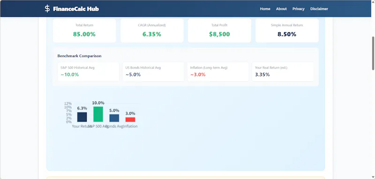Click the Total Return label text
The width and height of the screenshot is (375, 179).
point(84,25)
